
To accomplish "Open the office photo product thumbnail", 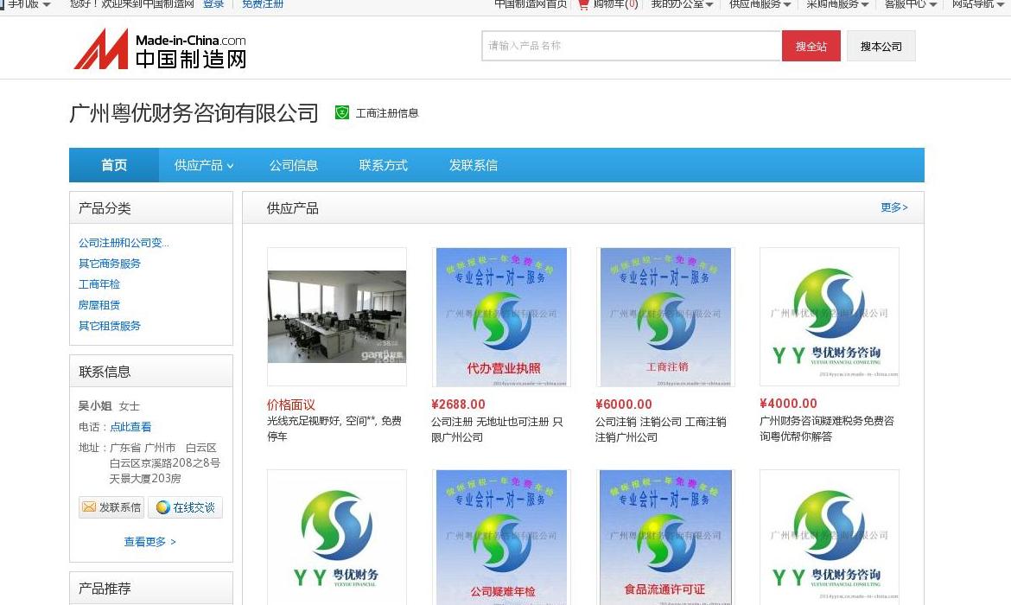I will click(337, 316).
